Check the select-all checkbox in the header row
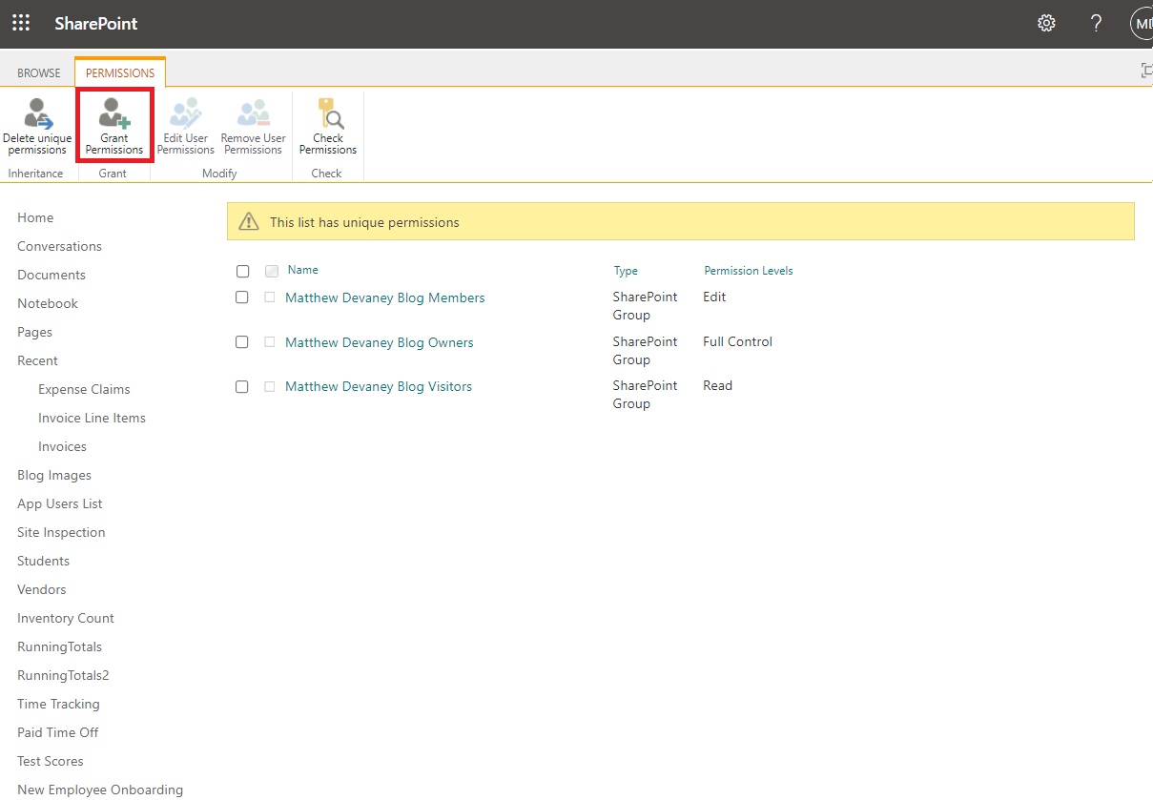 [242, 271]
